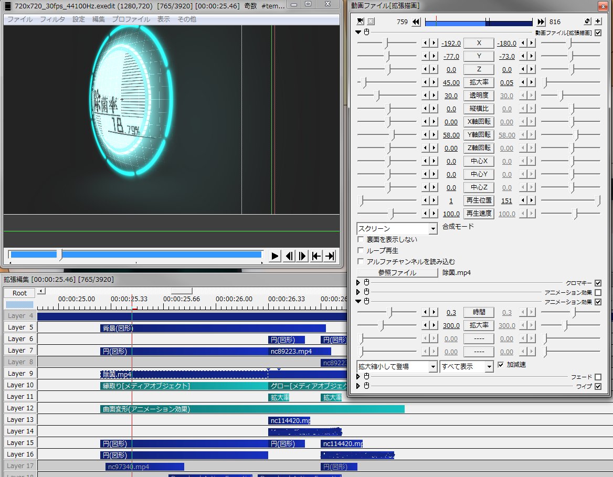Screen dimensions: 613x477
Task: Disable the クロマキー effect checkbox
Action: [x=598, y=283]
